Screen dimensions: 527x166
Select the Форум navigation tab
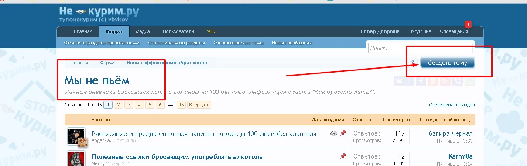click(x=114, y=31)
